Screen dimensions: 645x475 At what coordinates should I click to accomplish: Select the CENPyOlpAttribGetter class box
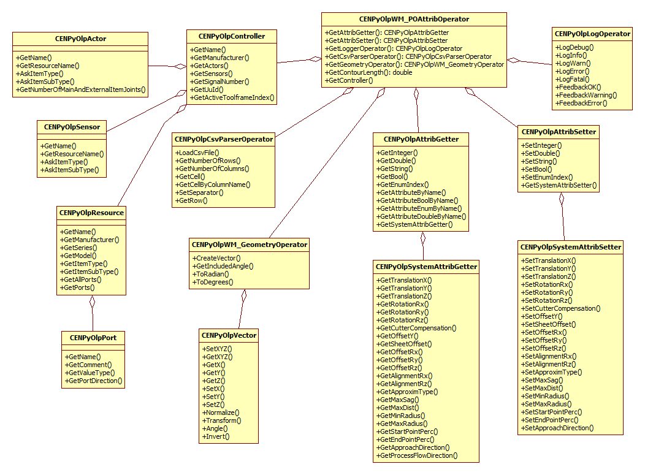coord(420,139)
